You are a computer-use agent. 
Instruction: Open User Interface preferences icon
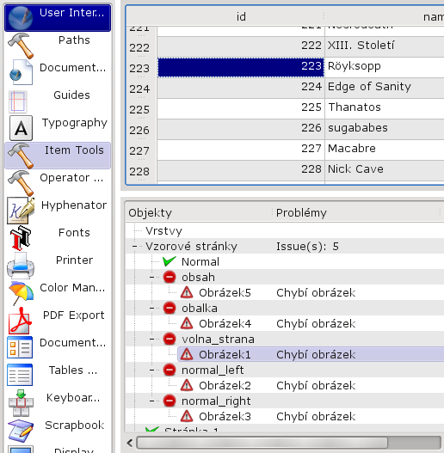click(21, 18)
